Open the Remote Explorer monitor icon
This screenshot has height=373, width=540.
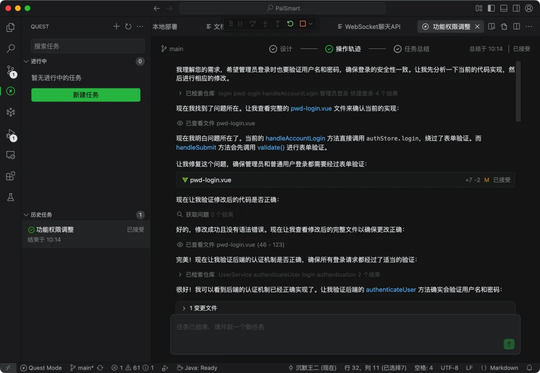pyautogui.click(x=10, y=155)
